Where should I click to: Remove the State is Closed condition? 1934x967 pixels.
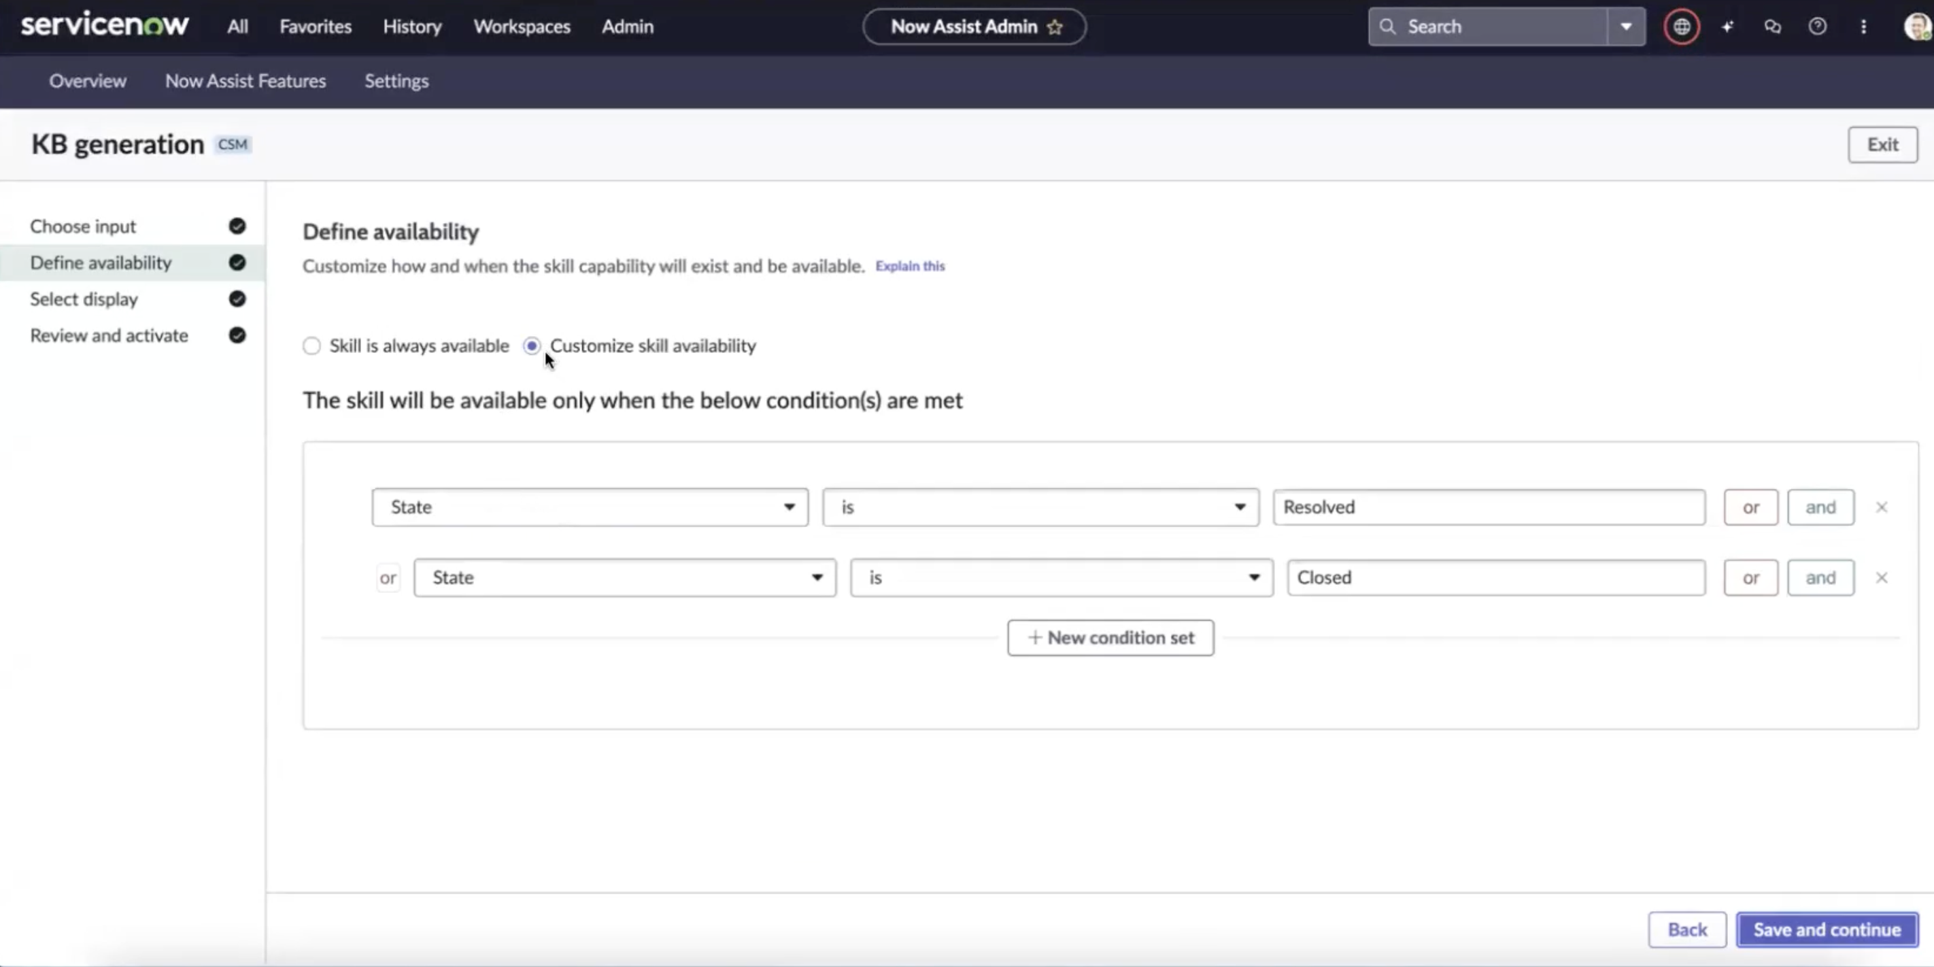pyautogui.click(x=1882, y=578)
